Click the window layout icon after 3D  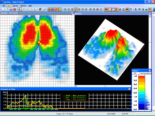pos(131,9)
